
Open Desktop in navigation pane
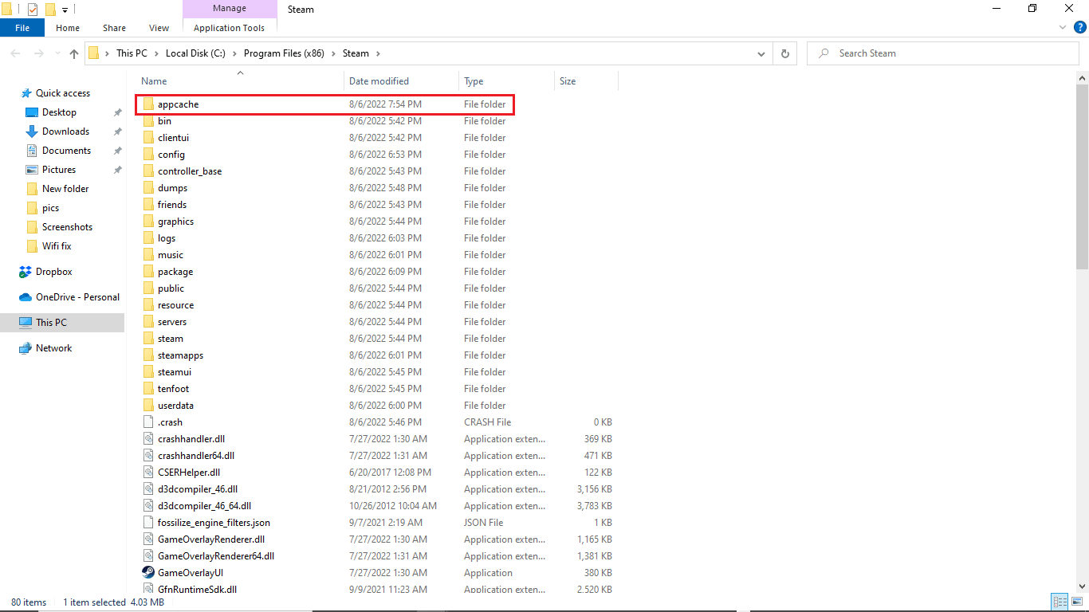coord(59,112)
